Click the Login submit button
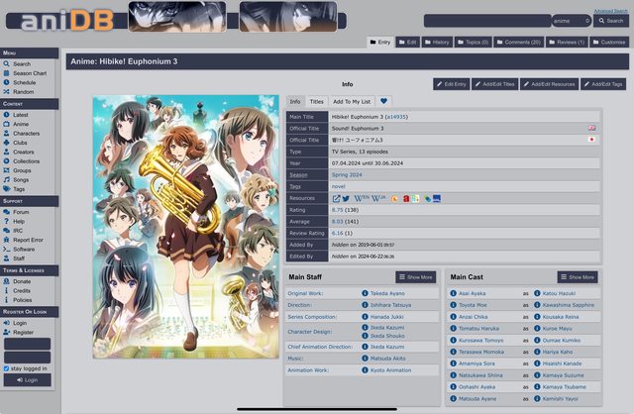The height and width of the screenshot is (414, 634). 27,380
